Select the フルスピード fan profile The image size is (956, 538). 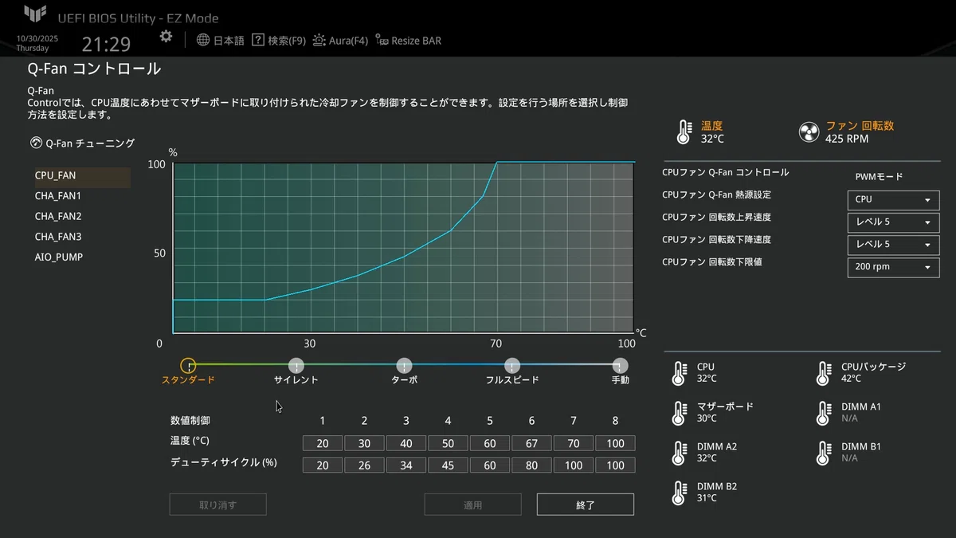coord(512,366)
